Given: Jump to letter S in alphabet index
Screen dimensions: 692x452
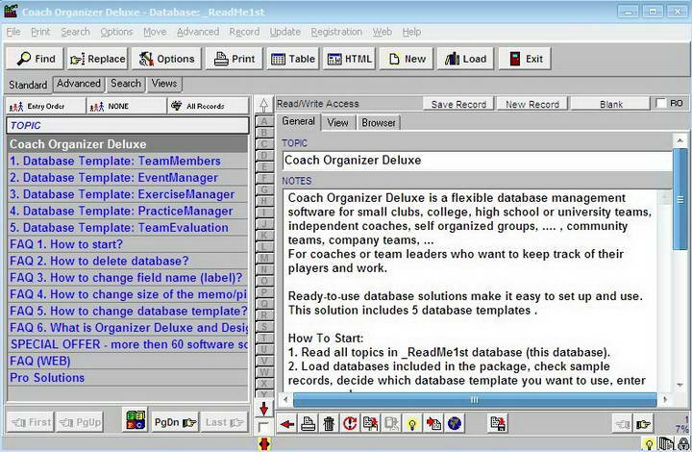Looking at the screenshot, I should click(264, 327).
